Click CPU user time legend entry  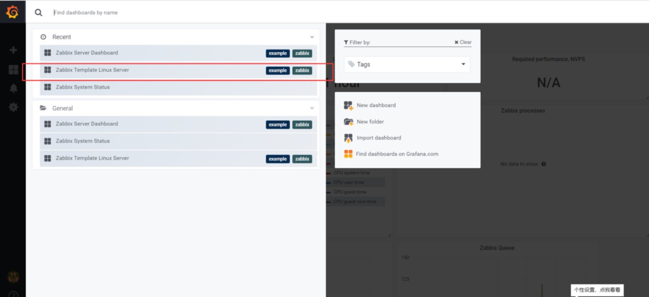(x=349, y=182)
